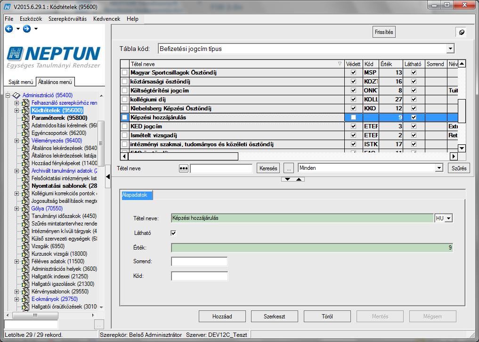
Task: Click the Administráció book icon
Action: pos(16,95)
